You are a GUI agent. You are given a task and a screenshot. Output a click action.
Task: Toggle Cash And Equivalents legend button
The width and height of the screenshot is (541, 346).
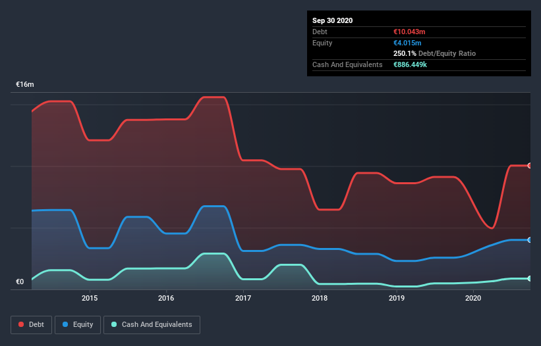(x=152, y=325)
